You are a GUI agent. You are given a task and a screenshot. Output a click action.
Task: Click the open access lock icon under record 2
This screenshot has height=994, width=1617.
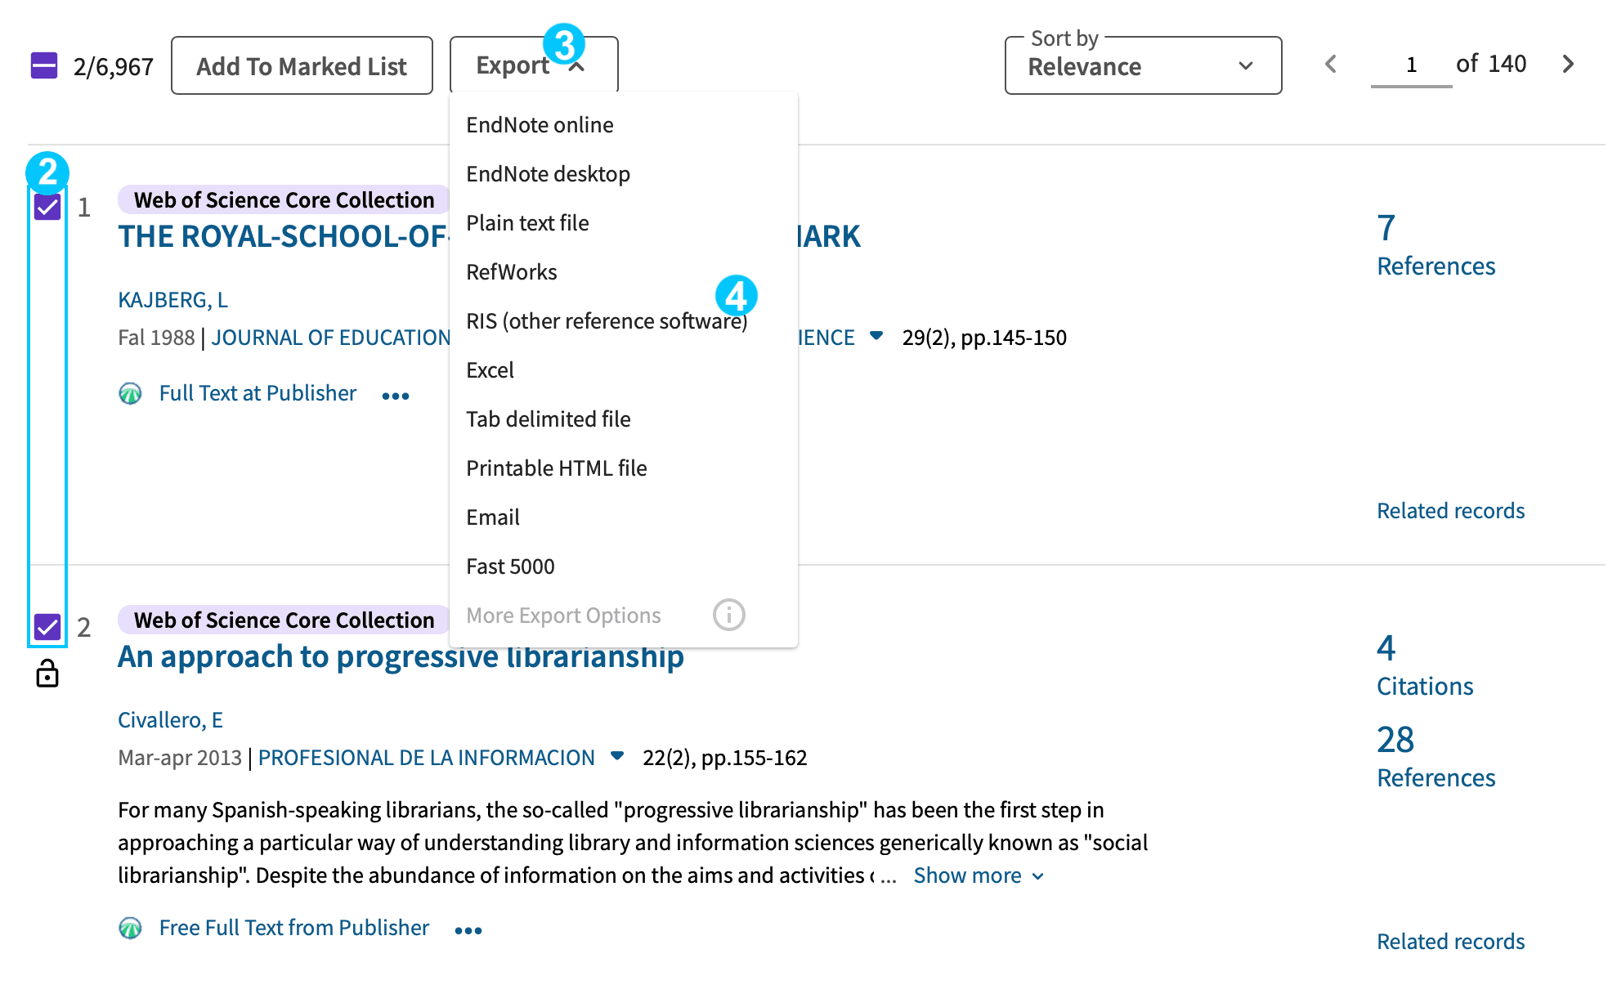[47, 674]
